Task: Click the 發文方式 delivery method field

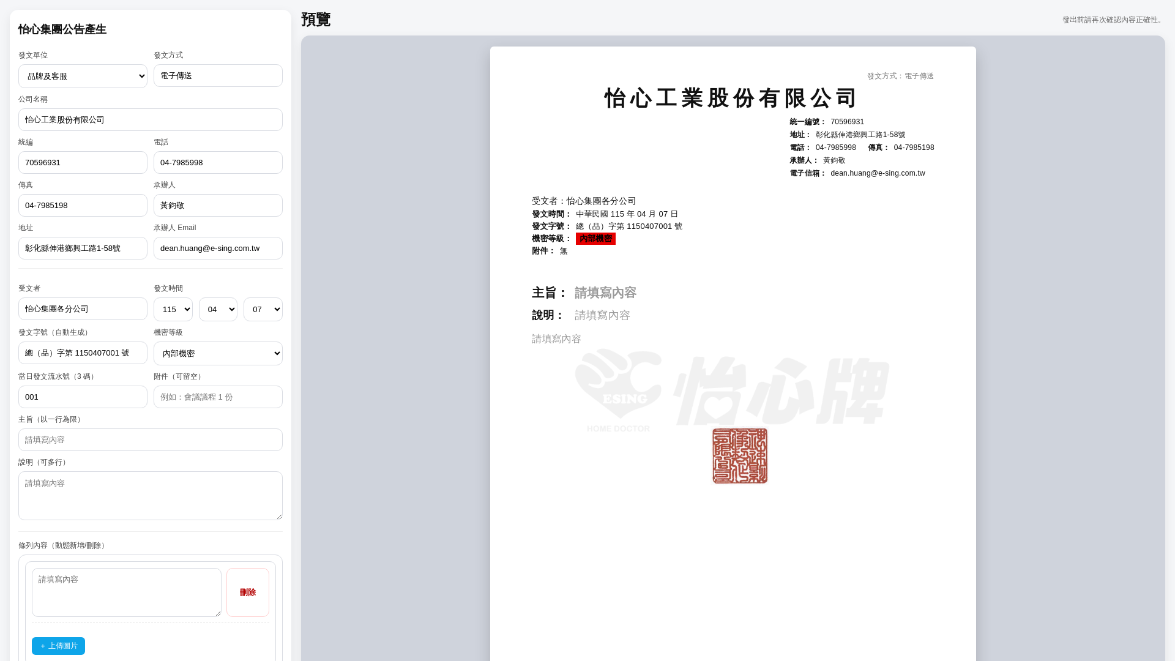Action: (218, 76)
